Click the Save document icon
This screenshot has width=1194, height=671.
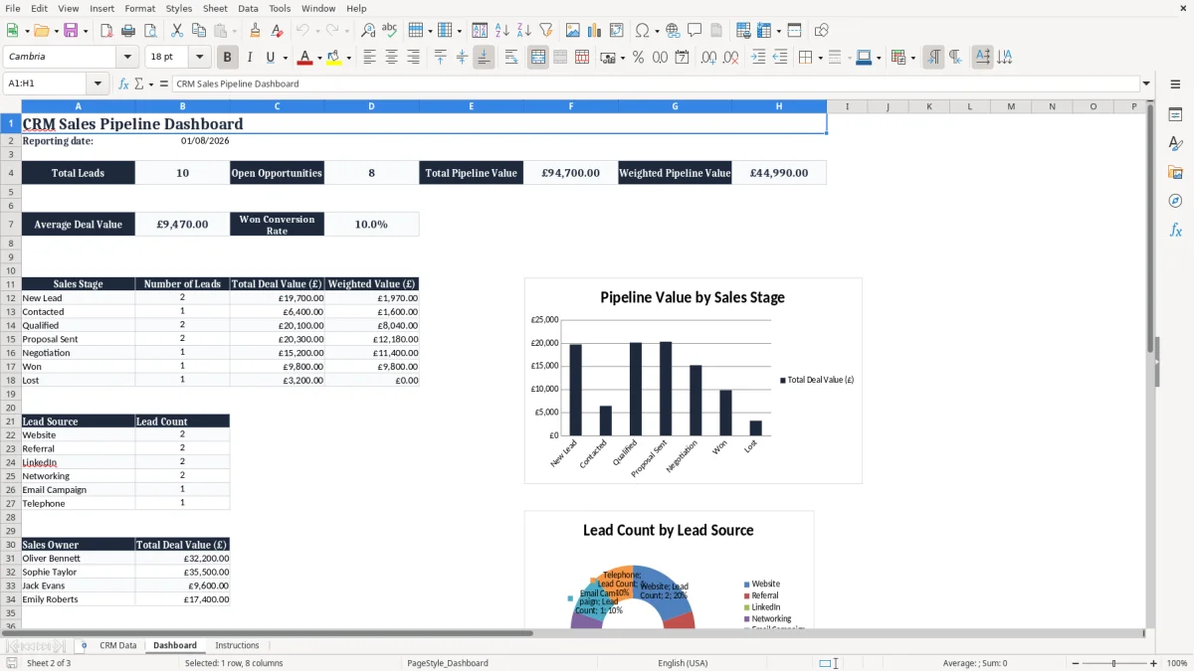click(x=71, y=31)
